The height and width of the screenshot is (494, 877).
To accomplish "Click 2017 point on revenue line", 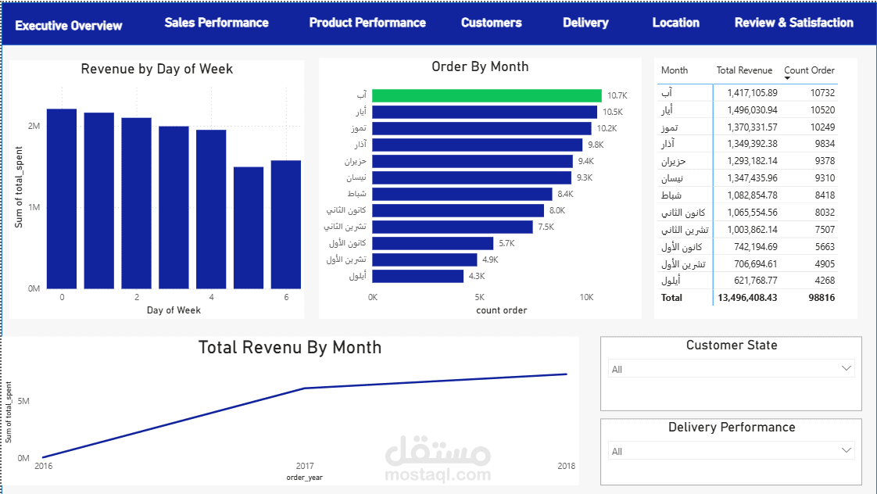I will point(304,388).
